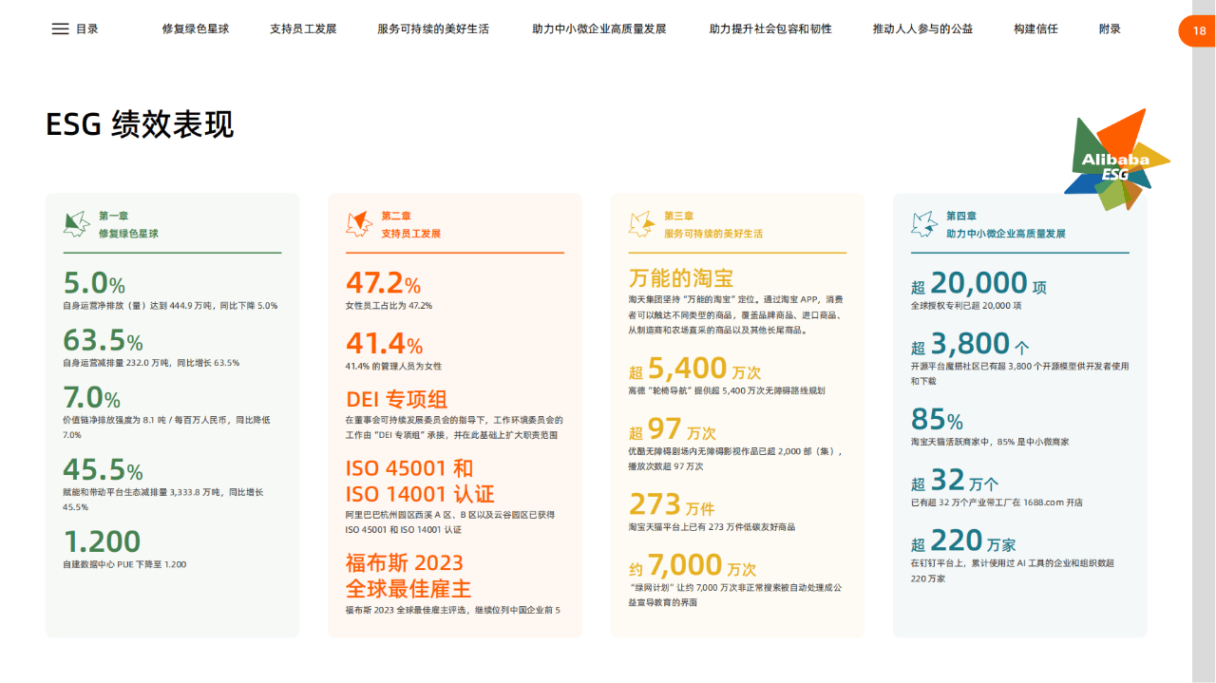Go to 推动人人参与的公益 in the top navigation

tap(922, 29)
